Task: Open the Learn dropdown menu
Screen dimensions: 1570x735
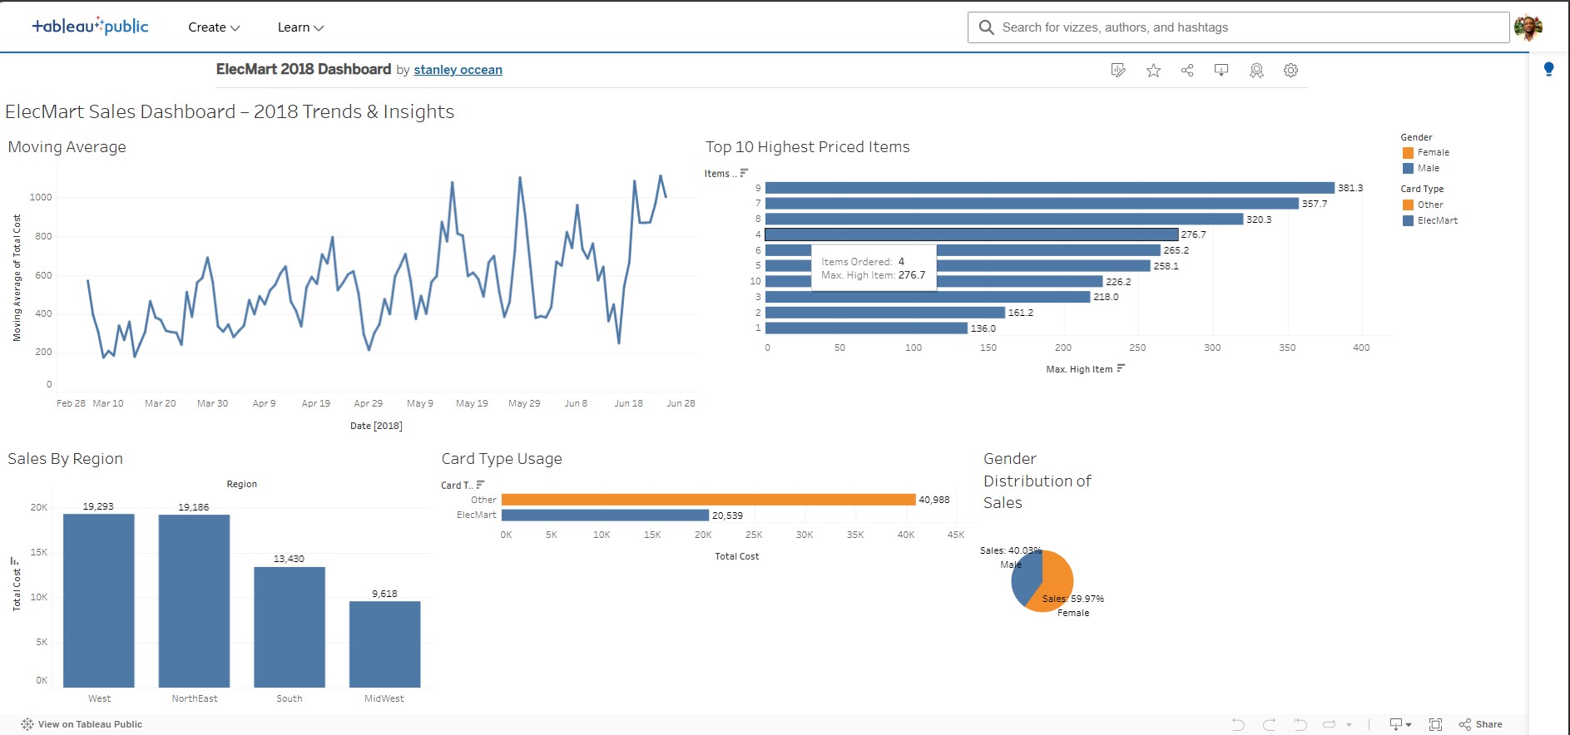Action: (300, 27)
